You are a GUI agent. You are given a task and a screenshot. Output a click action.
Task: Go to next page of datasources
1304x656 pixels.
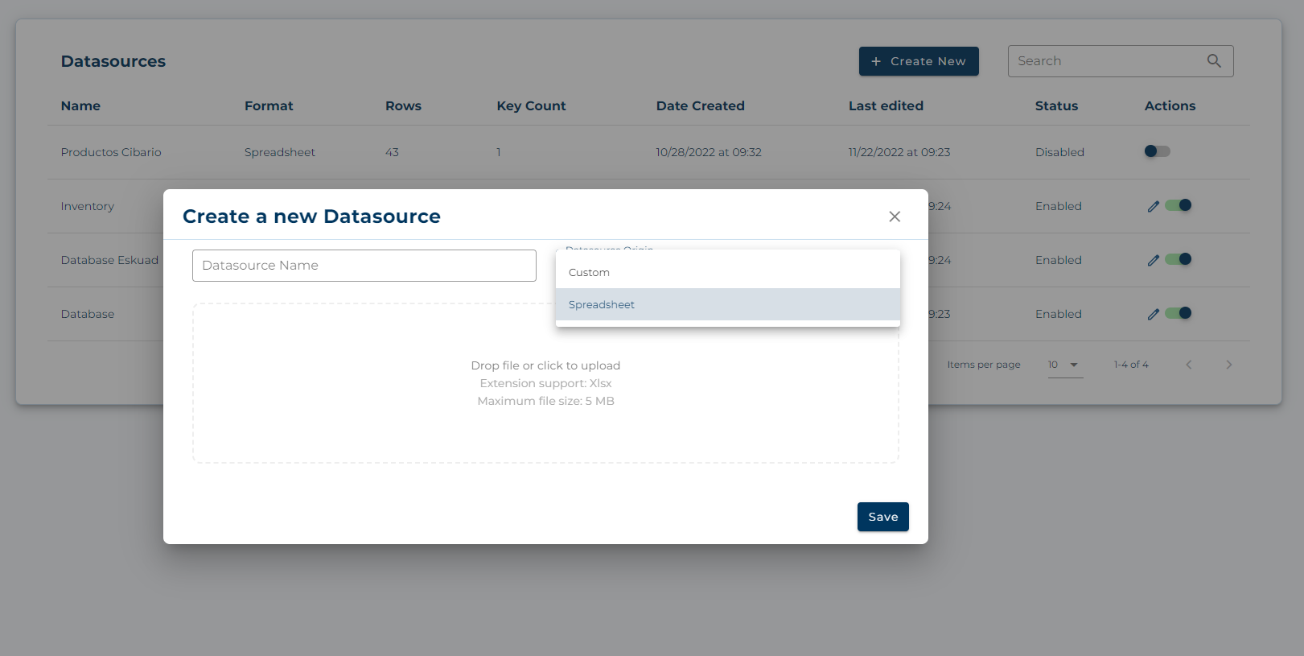pyautogui.click(x=1228, y=365)
